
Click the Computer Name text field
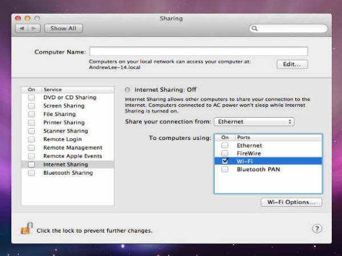click(198, 52)
